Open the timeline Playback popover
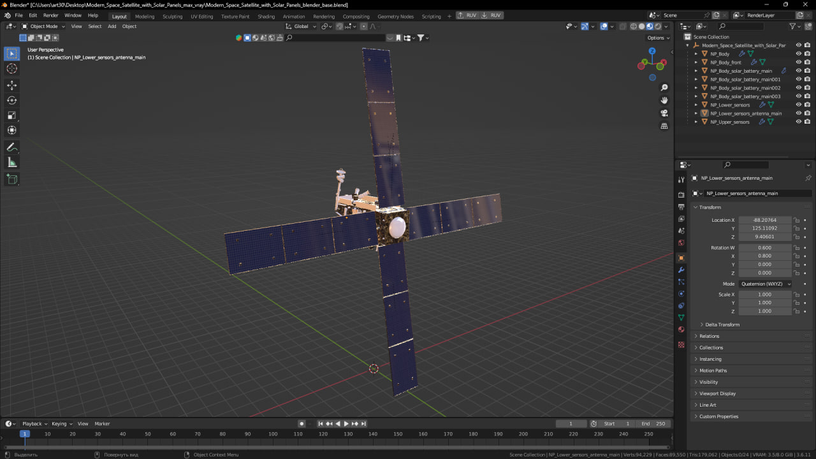The height and width of the screenshot is (459, 816). [34, 423]
